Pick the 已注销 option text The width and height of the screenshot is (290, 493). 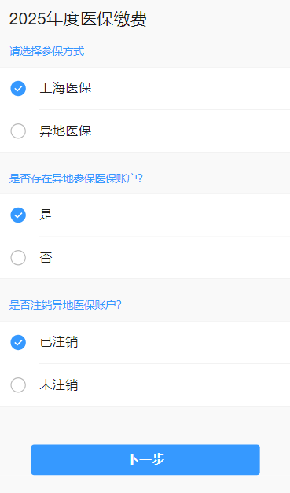pyautogui.click(x=59, y=342)
